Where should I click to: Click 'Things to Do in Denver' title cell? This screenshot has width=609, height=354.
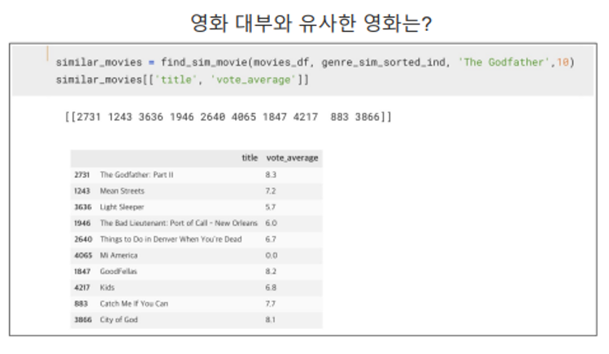click(x=171, y=240)
